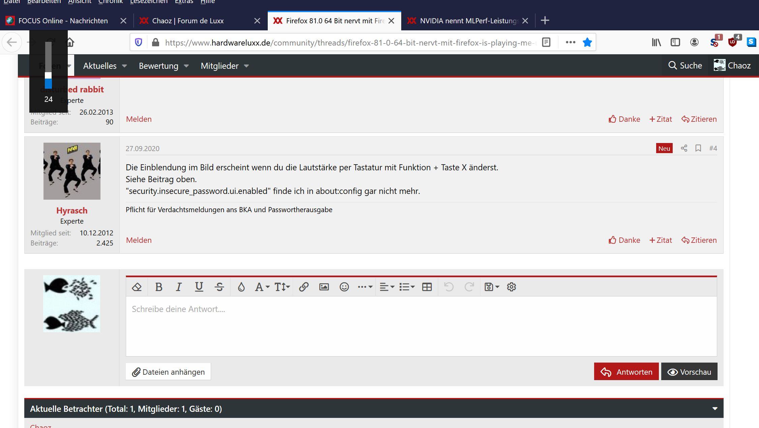The image size is (759, 428).
Task: Click the tracking protection shield icon
Action: pyautogui.click(x=139, y=42)
